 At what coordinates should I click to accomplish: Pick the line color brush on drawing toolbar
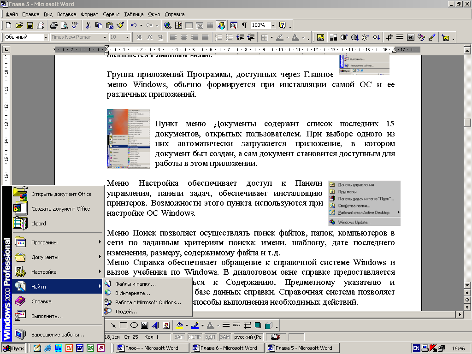(195, 325)
